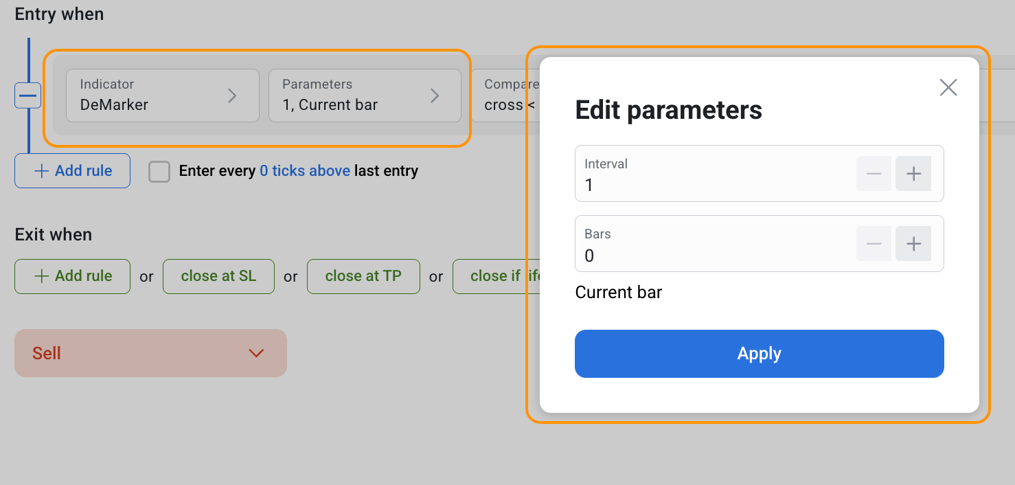Add rule under Entry when
Image resolution: width=1015 pixels, height=485 pixels.
point(72,171)
